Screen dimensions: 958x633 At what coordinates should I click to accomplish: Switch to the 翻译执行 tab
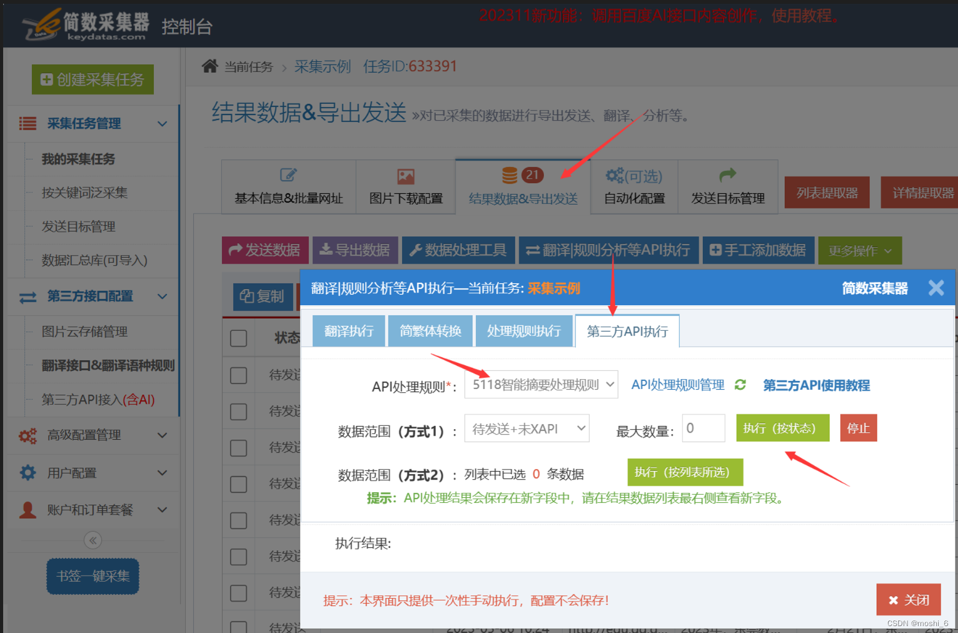tap(349, 331)
